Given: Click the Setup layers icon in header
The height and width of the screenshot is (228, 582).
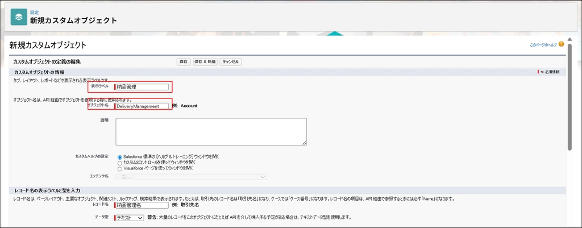Looking at the screenshot, I should click(x=19, y=17).
